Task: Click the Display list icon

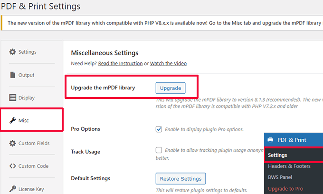Action: tap(12, 97)
